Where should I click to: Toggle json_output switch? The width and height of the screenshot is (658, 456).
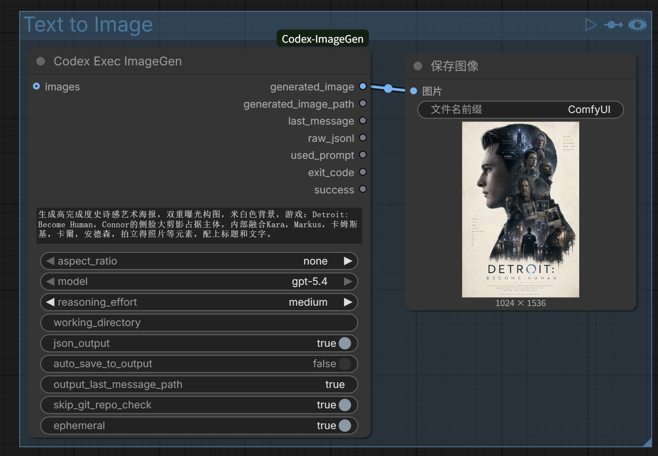pyautogui.click(x=345, y=343)
